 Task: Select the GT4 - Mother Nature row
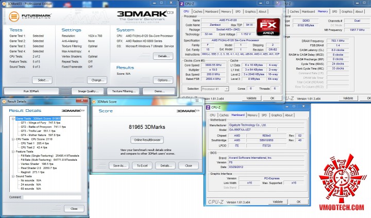[41, 135]
